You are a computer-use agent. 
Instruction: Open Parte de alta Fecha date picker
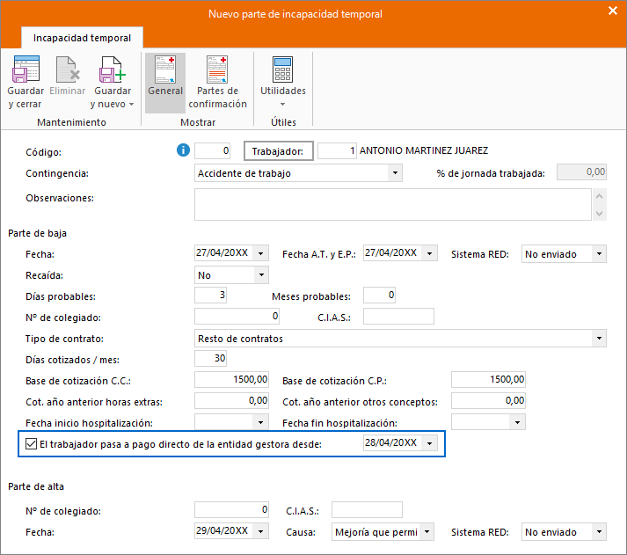tap(260, 531)
